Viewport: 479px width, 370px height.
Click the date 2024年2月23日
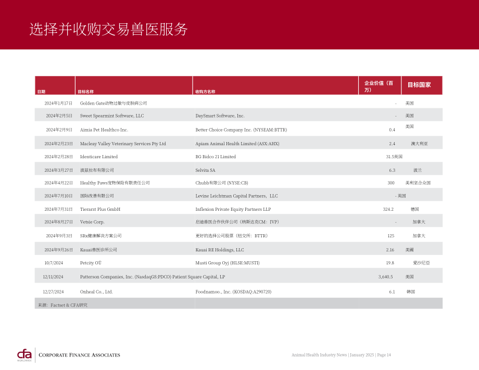pos(59,144)
